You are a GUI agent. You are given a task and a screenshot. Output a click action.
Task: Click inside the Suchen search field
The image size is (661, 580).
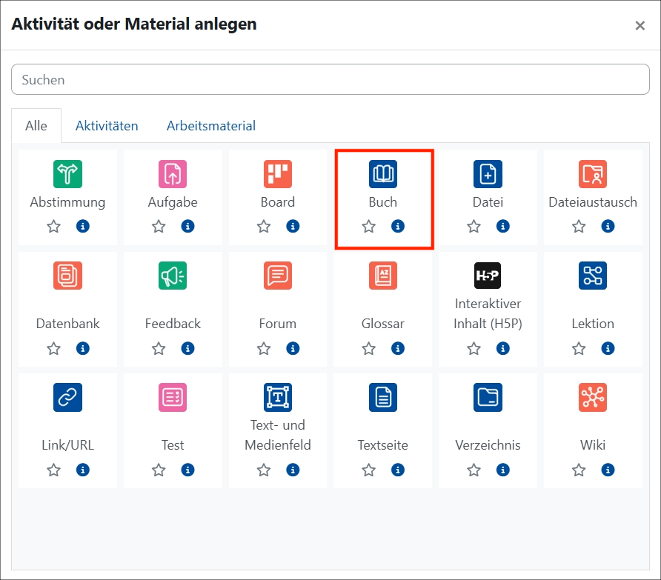(330, 79)
